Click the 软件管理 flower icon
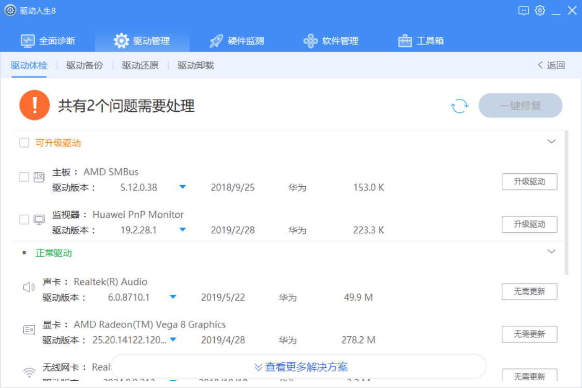This screenshot has height=388, width=582. click(x=310, y=41)
